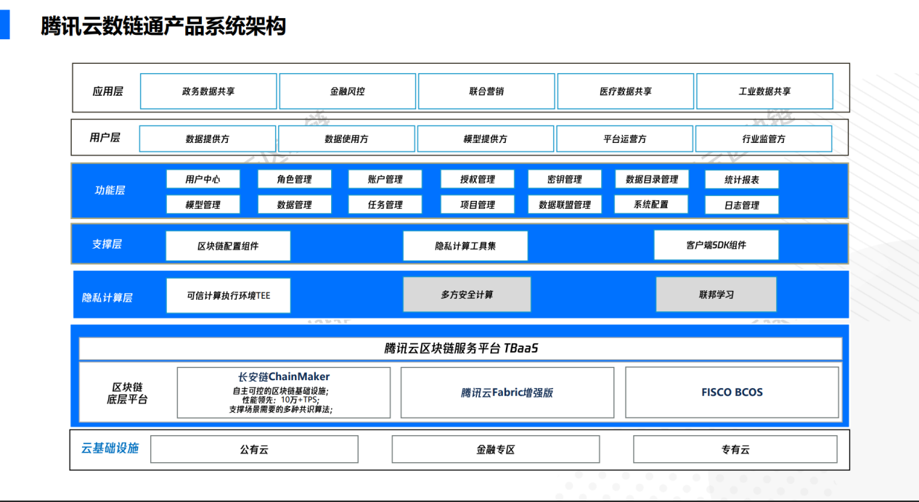The width and height of the screenshot is (919, 502).
Task: Click the 区块链配置组件 box
Action: (x=228, y=246)
